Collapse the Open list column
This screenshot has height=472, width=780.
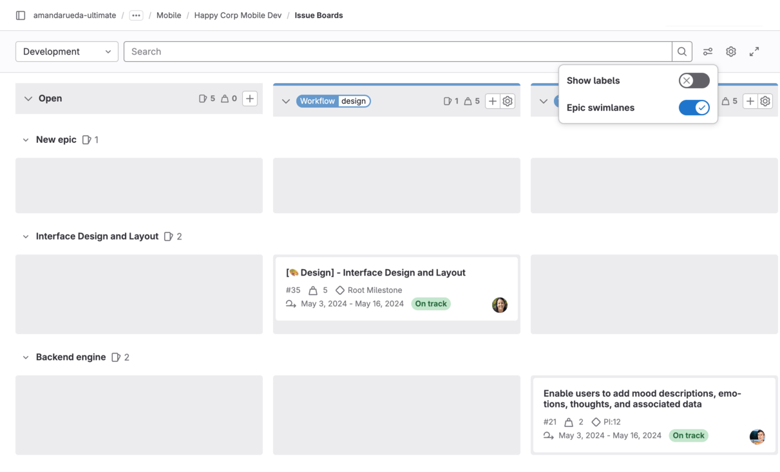coord(28,99)
